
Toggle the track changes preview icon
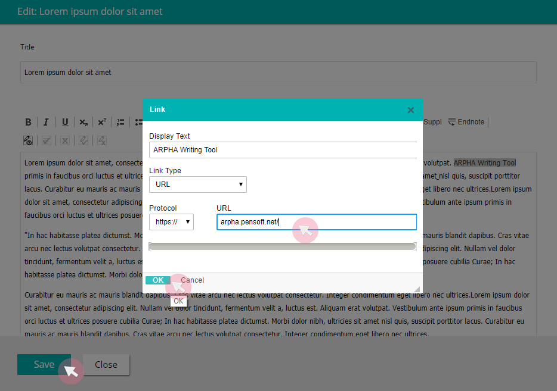click(x=28, y=140)
